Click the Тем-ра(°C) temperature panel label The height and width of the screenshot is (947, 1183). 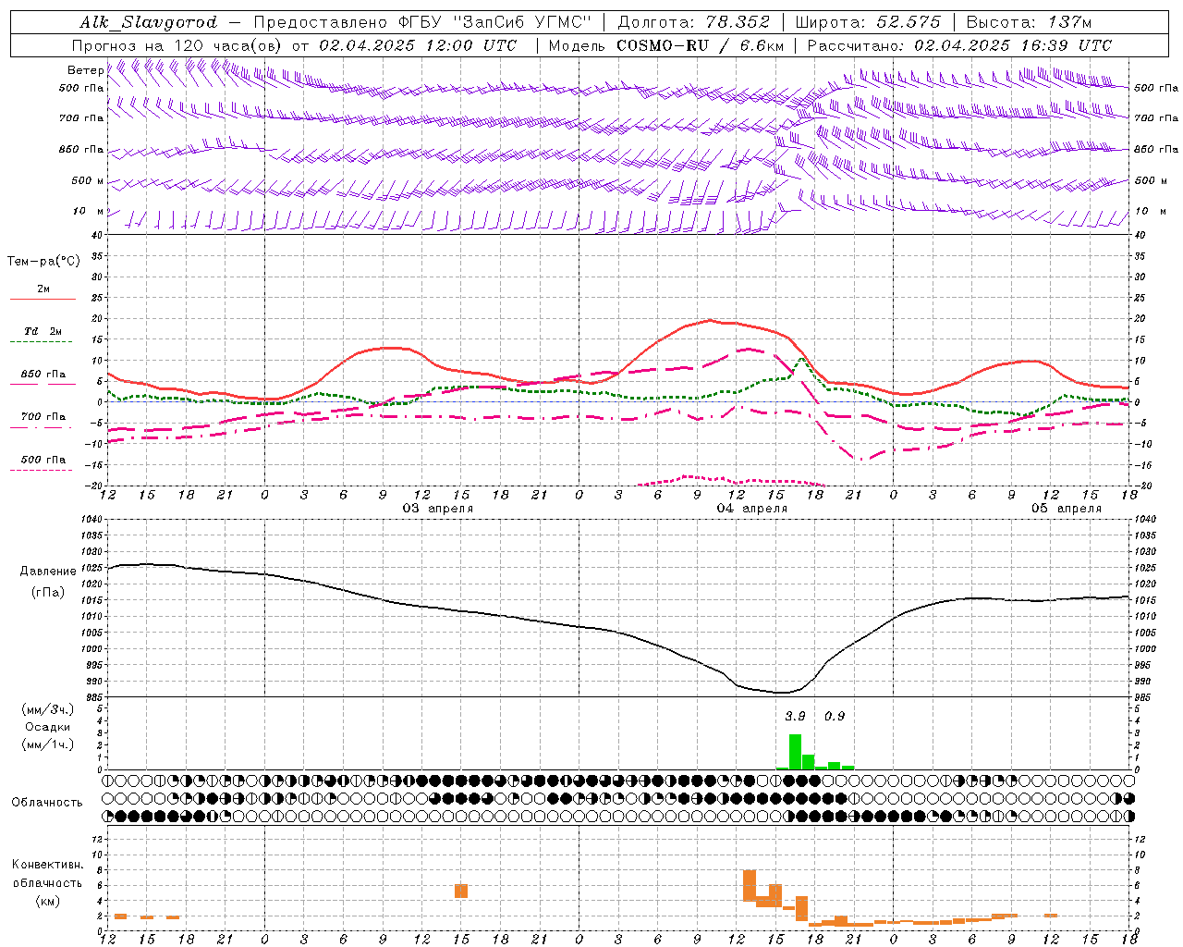click(x=43, y=262)
